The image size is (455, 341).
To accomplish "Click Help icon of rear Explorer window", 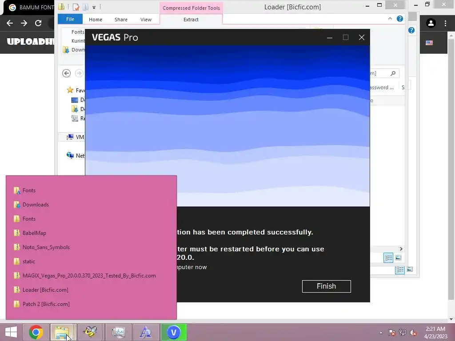I will [411, 30].
